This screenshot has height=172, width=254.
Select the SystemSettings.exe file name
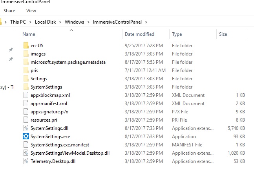pos(50,137)
